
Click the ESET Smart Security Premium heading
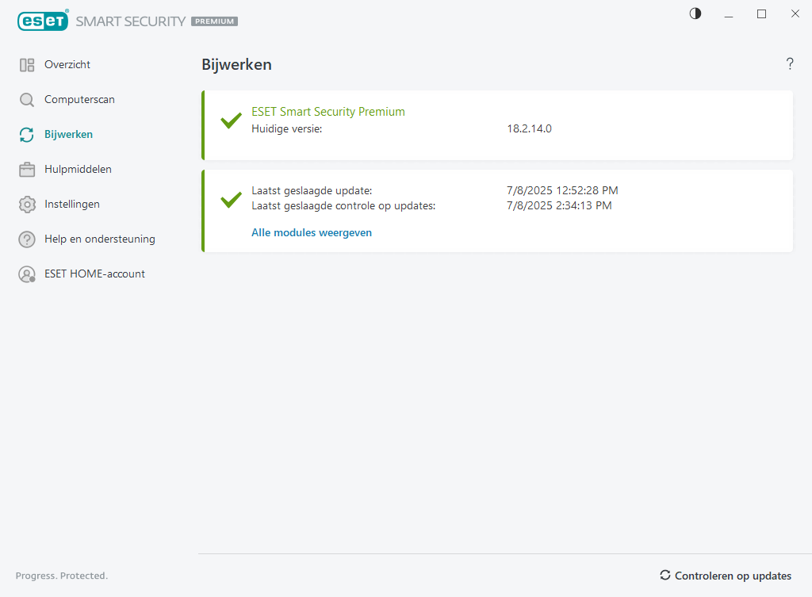(328, 112)
